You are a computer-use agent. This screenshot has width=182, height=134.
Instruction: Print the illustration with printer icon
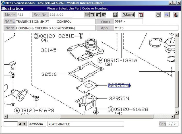(158, 15)
